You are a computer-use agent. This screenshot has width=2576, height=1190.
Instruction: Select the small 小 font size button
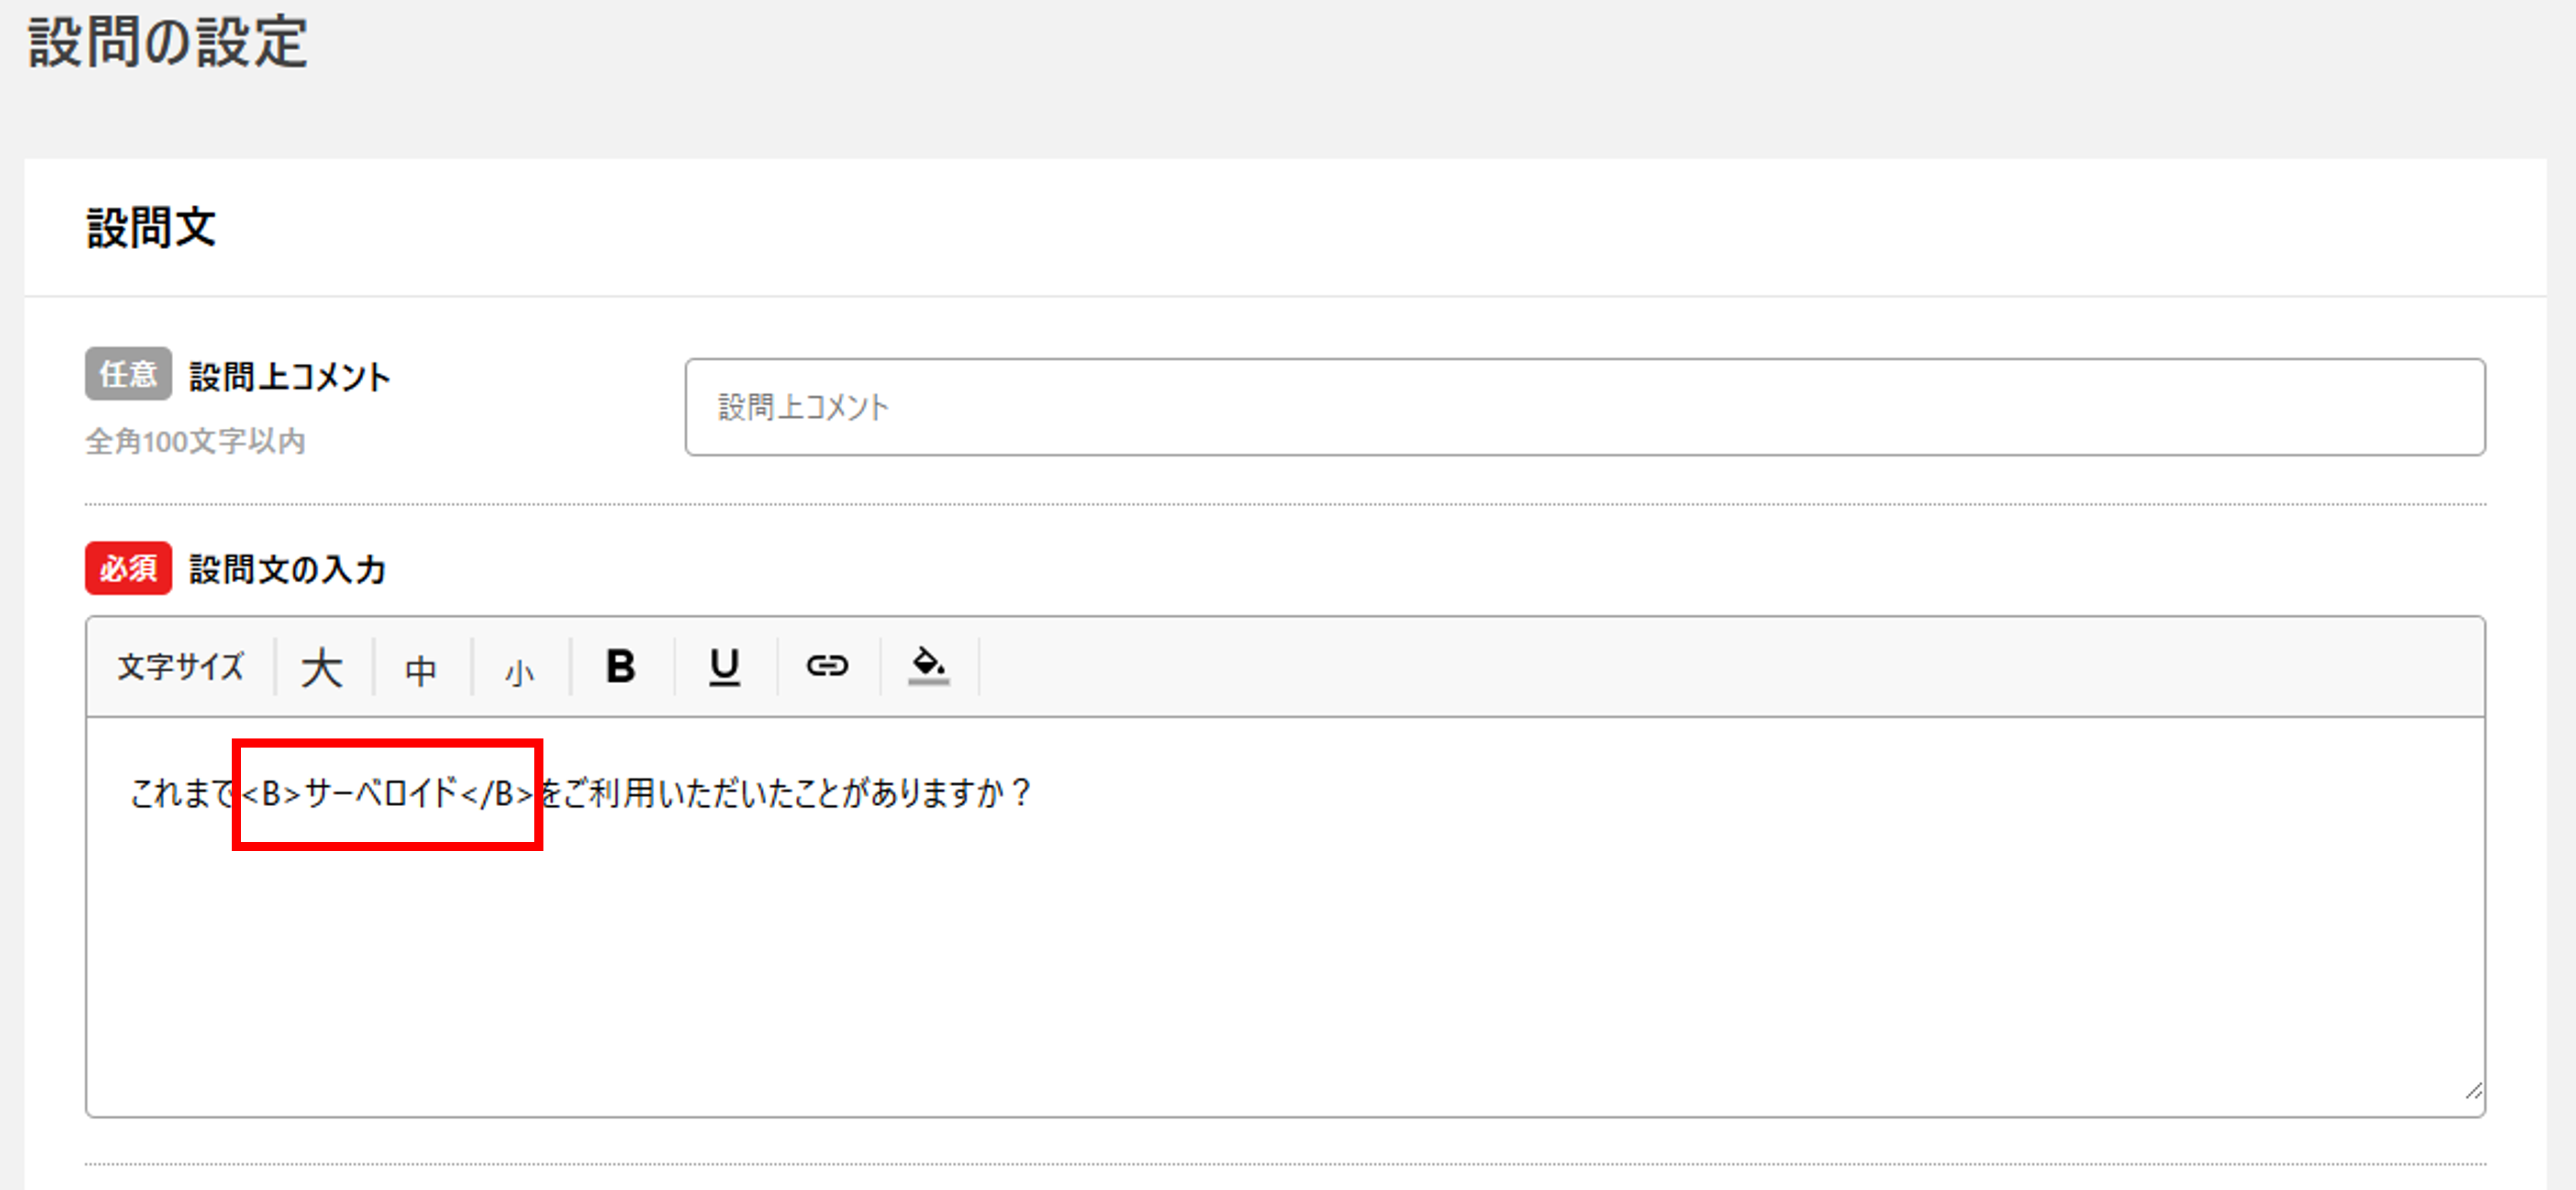519,672
